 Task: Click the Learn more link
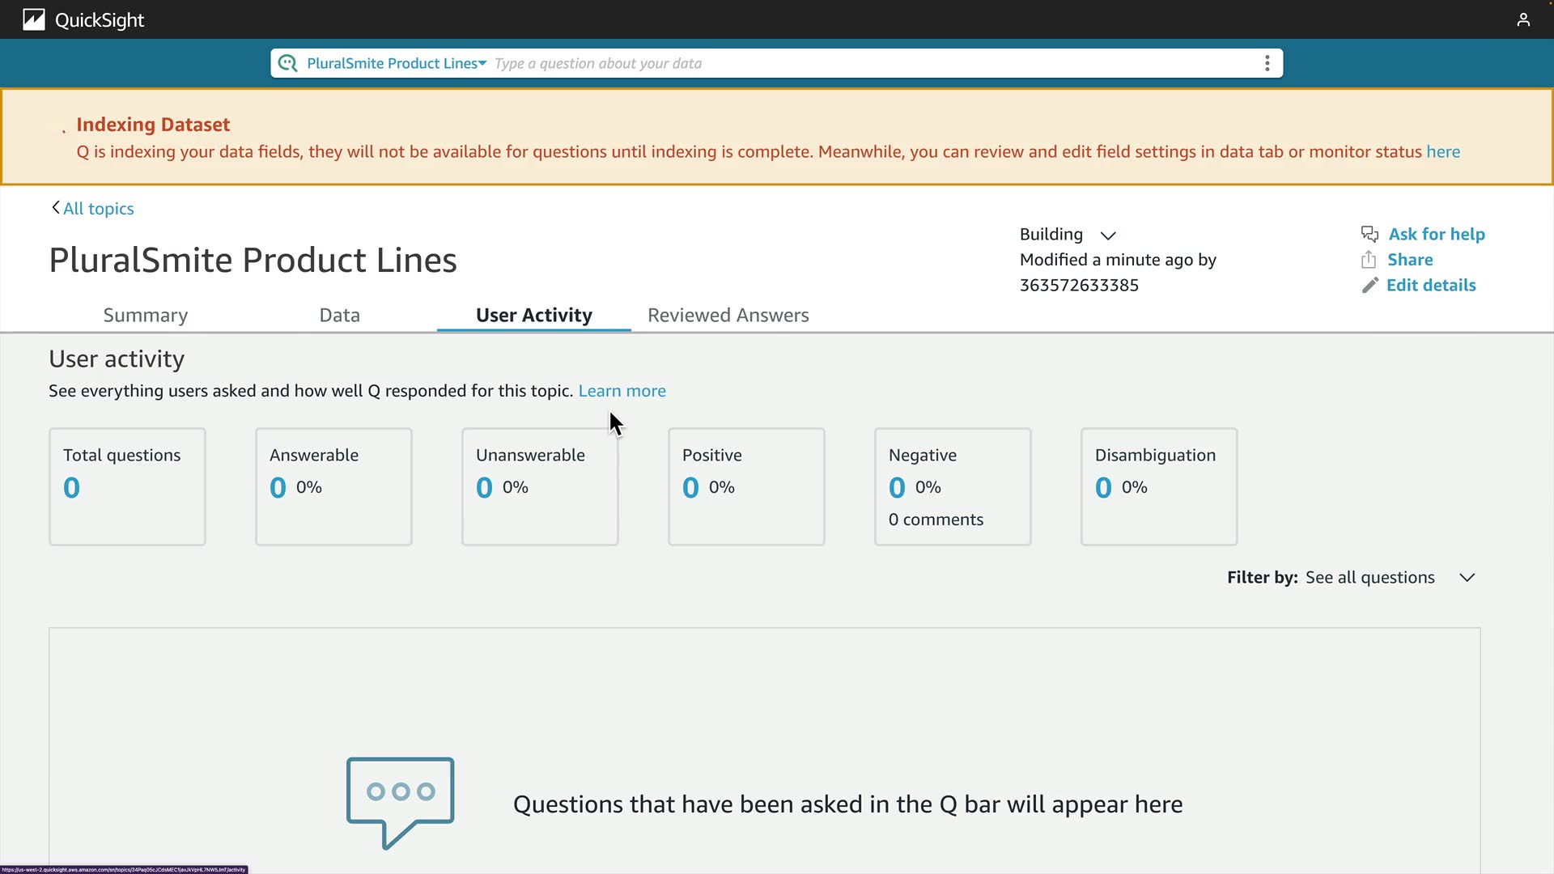pos(622,391)
